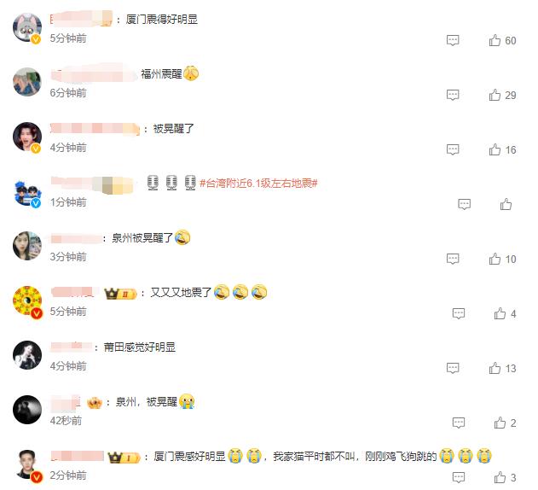Reply to the earthquake hashtag comment
The width and height of the screenshot is (538, 490).
coord(464,204)
